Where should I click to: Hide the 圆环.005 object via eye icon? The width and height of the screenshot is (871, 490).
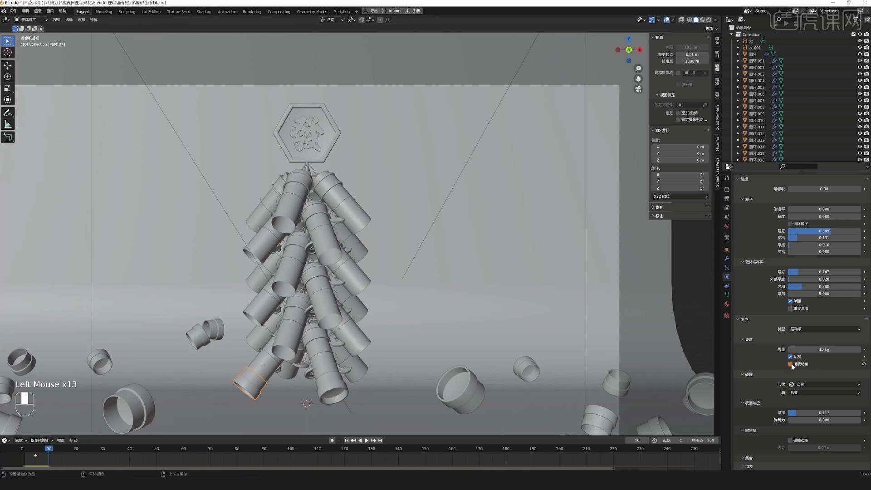tap(860, 87)
